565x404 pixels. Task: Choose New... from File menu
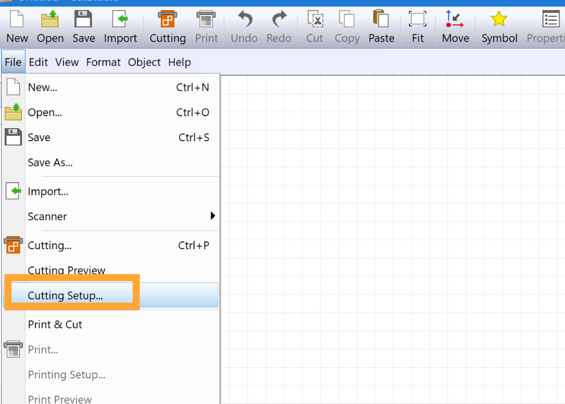(110, 87)
